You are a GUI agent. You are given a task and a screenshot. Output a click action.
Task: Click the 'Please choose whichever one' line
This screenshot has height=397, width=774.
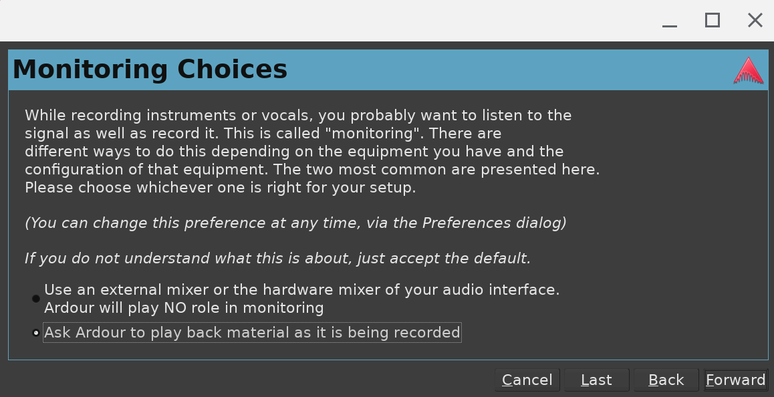(x=221, y=187)
